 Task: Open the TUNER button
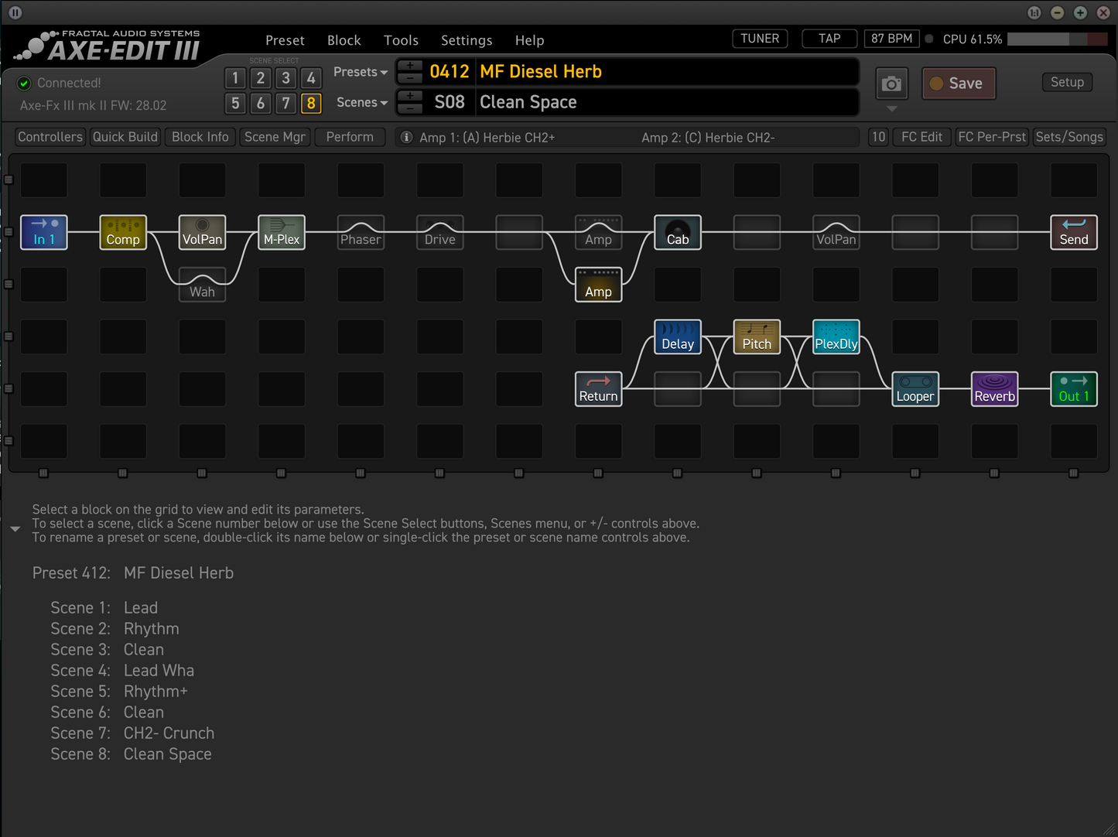tap(760, 39)
